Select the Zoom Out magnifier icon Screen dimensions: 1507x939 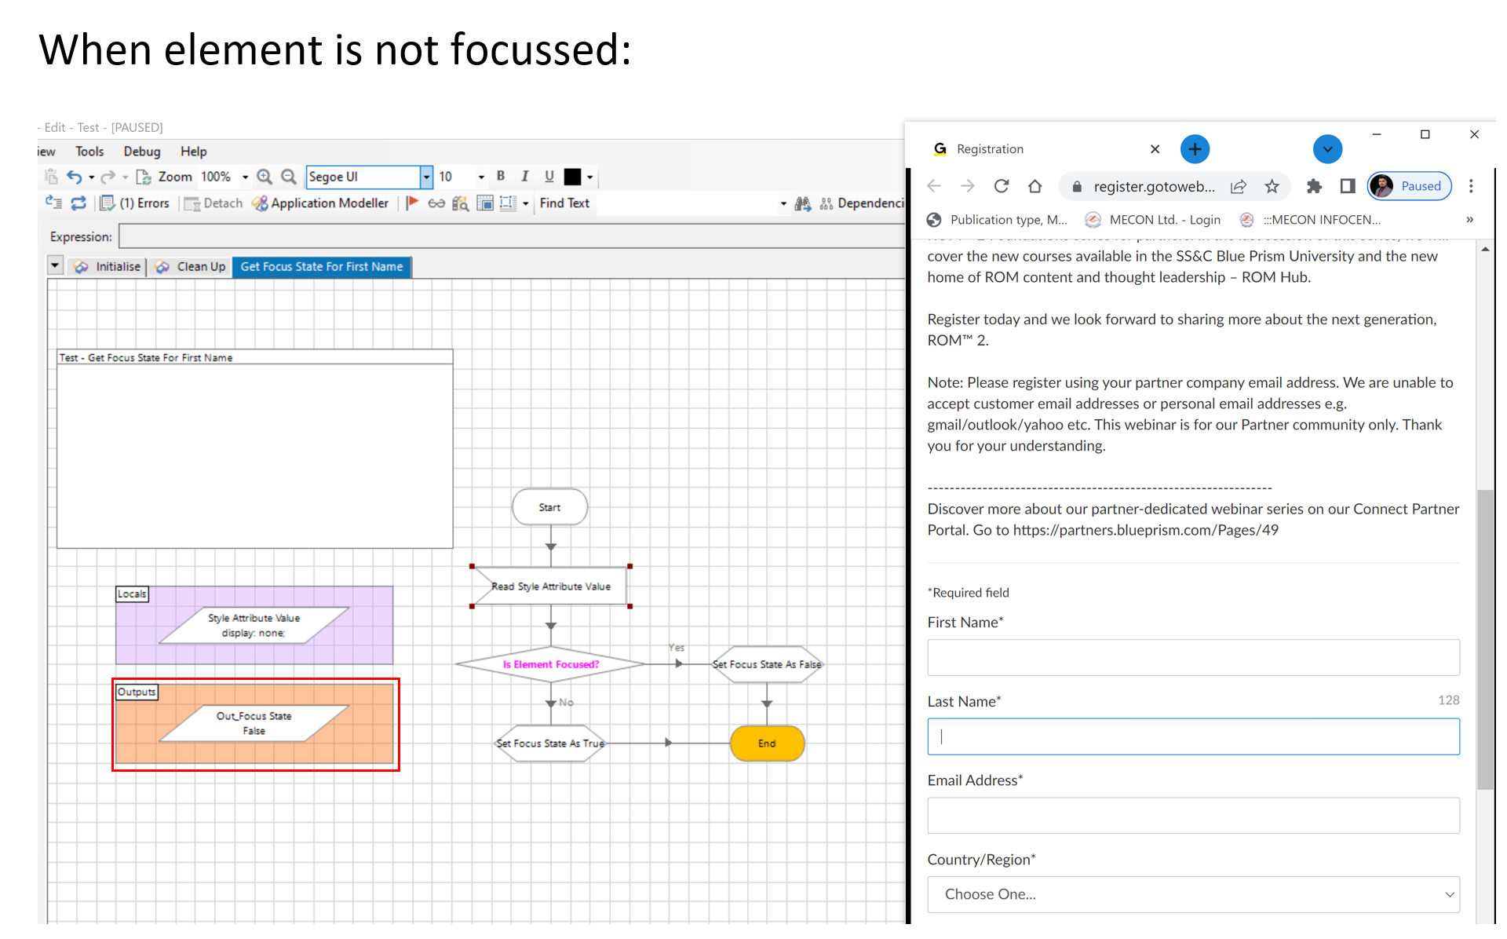click(288, 177)
